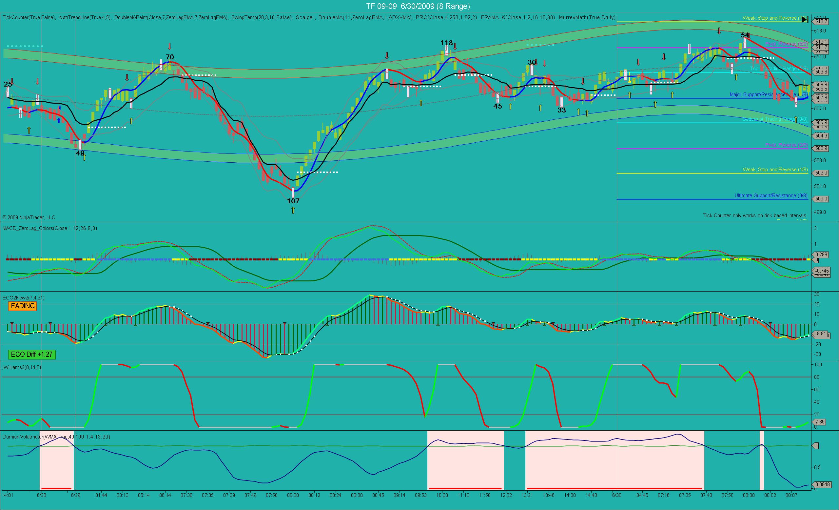
Task: Click chart title TF 09-09 6/30/2009 (8 Range)
Action: (418, 6)
